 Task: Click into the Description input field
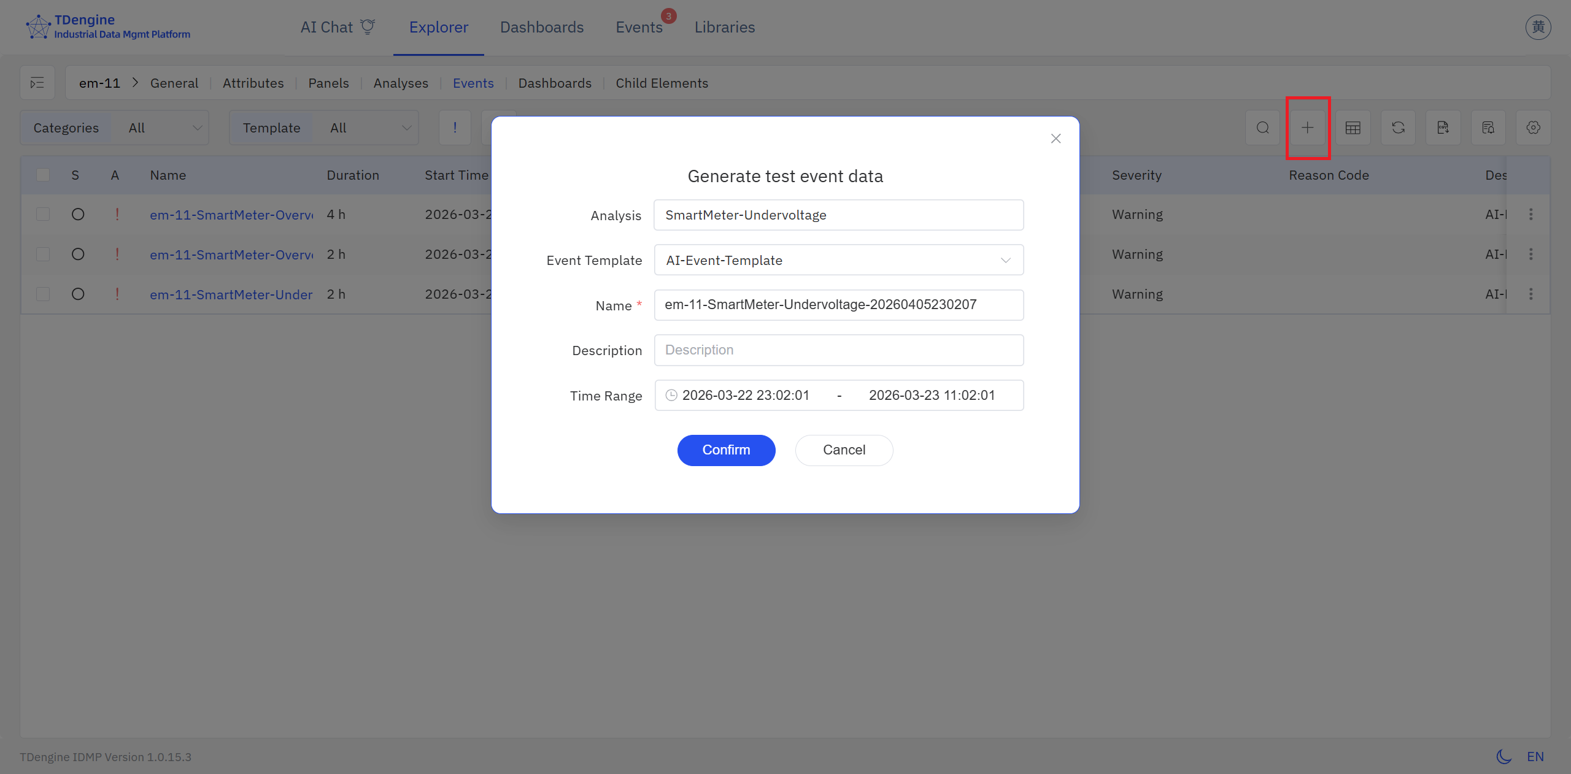click(838, 350)
